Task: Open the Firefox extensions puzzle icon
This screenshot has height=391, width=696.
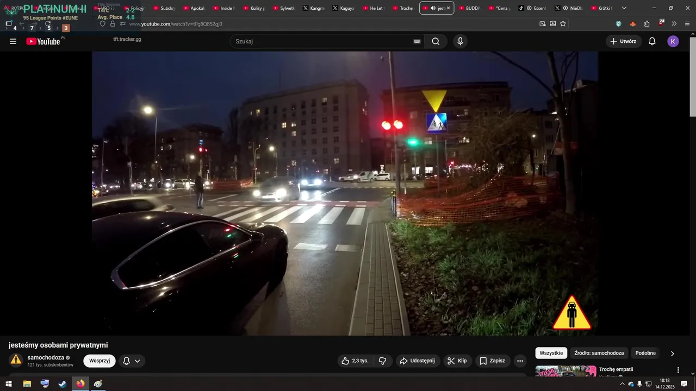Action: 647,24
